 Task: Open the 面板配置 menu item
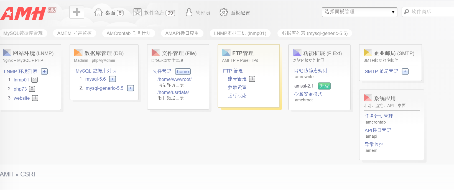click(x=240, y=13)
